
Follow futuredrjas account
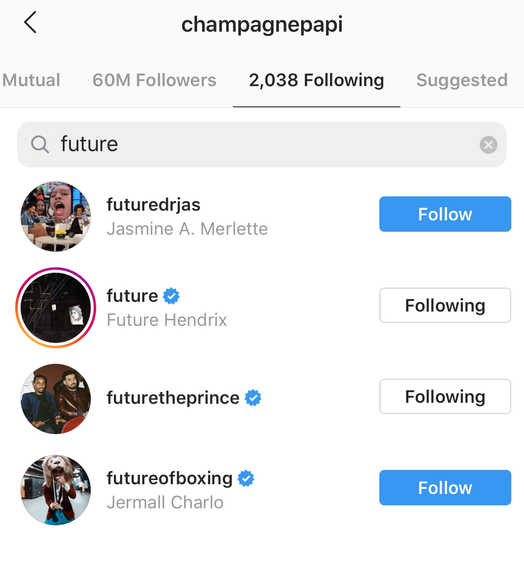coord(445,214)
